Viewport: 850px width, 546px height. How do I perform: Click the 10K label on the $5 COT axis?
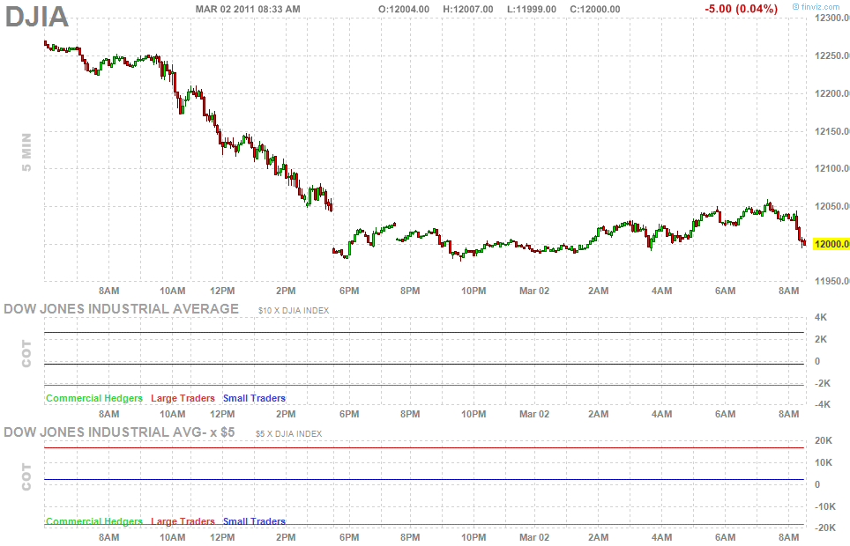tap(824, 462)
